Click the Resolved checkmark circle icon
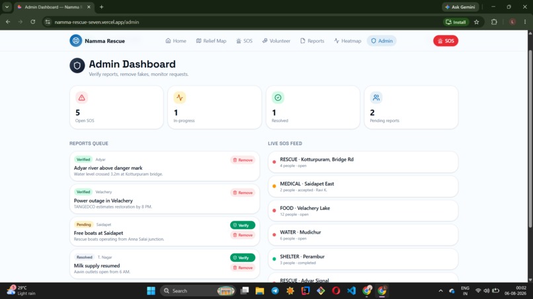Screen dimensions: 533x299 coord(278,98)
